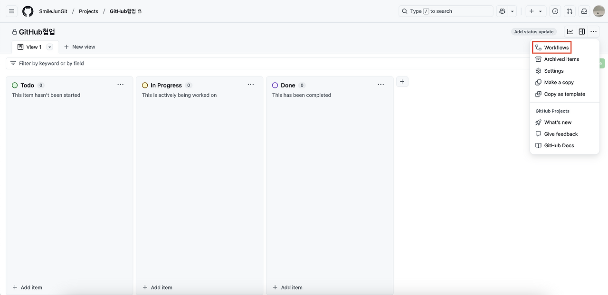Select Archived items from the menu

565,59
